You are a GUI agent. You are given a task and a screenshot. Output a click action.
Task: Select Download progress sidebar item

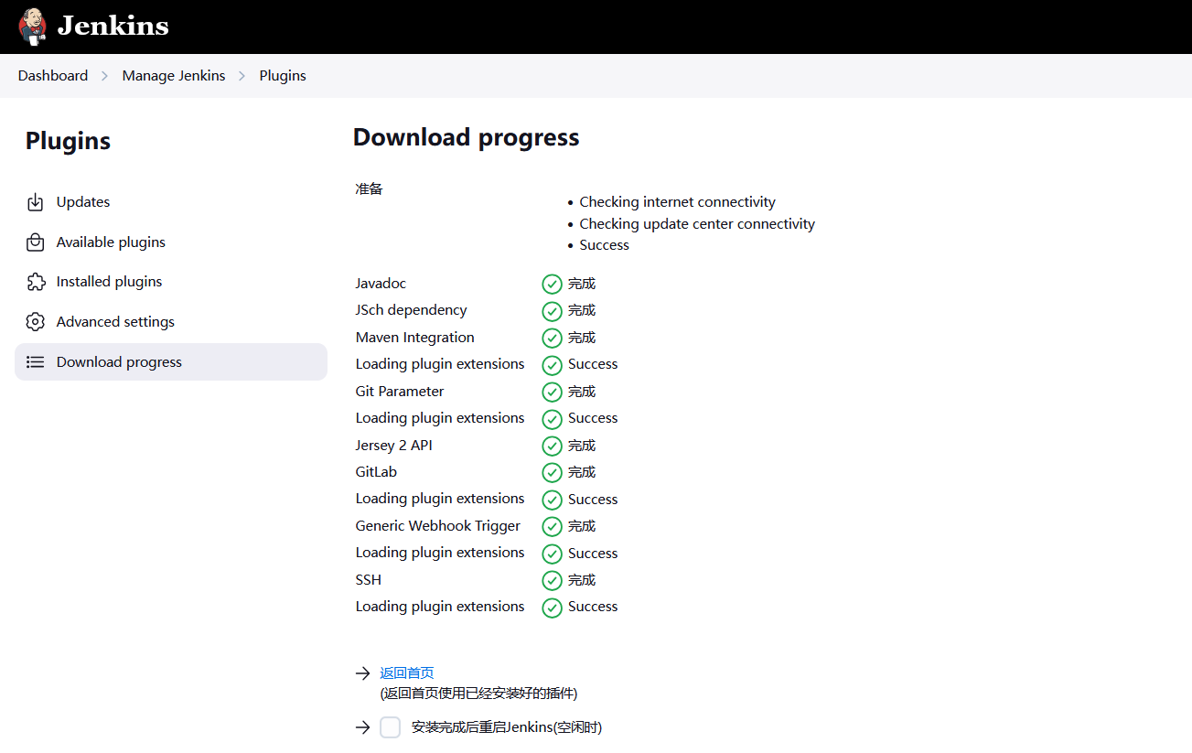pos(171,362)
